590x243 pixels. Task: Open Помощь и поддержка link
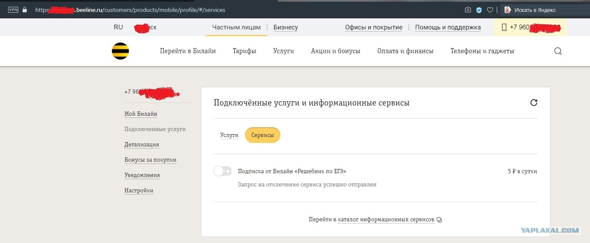(x=448, y=27)
